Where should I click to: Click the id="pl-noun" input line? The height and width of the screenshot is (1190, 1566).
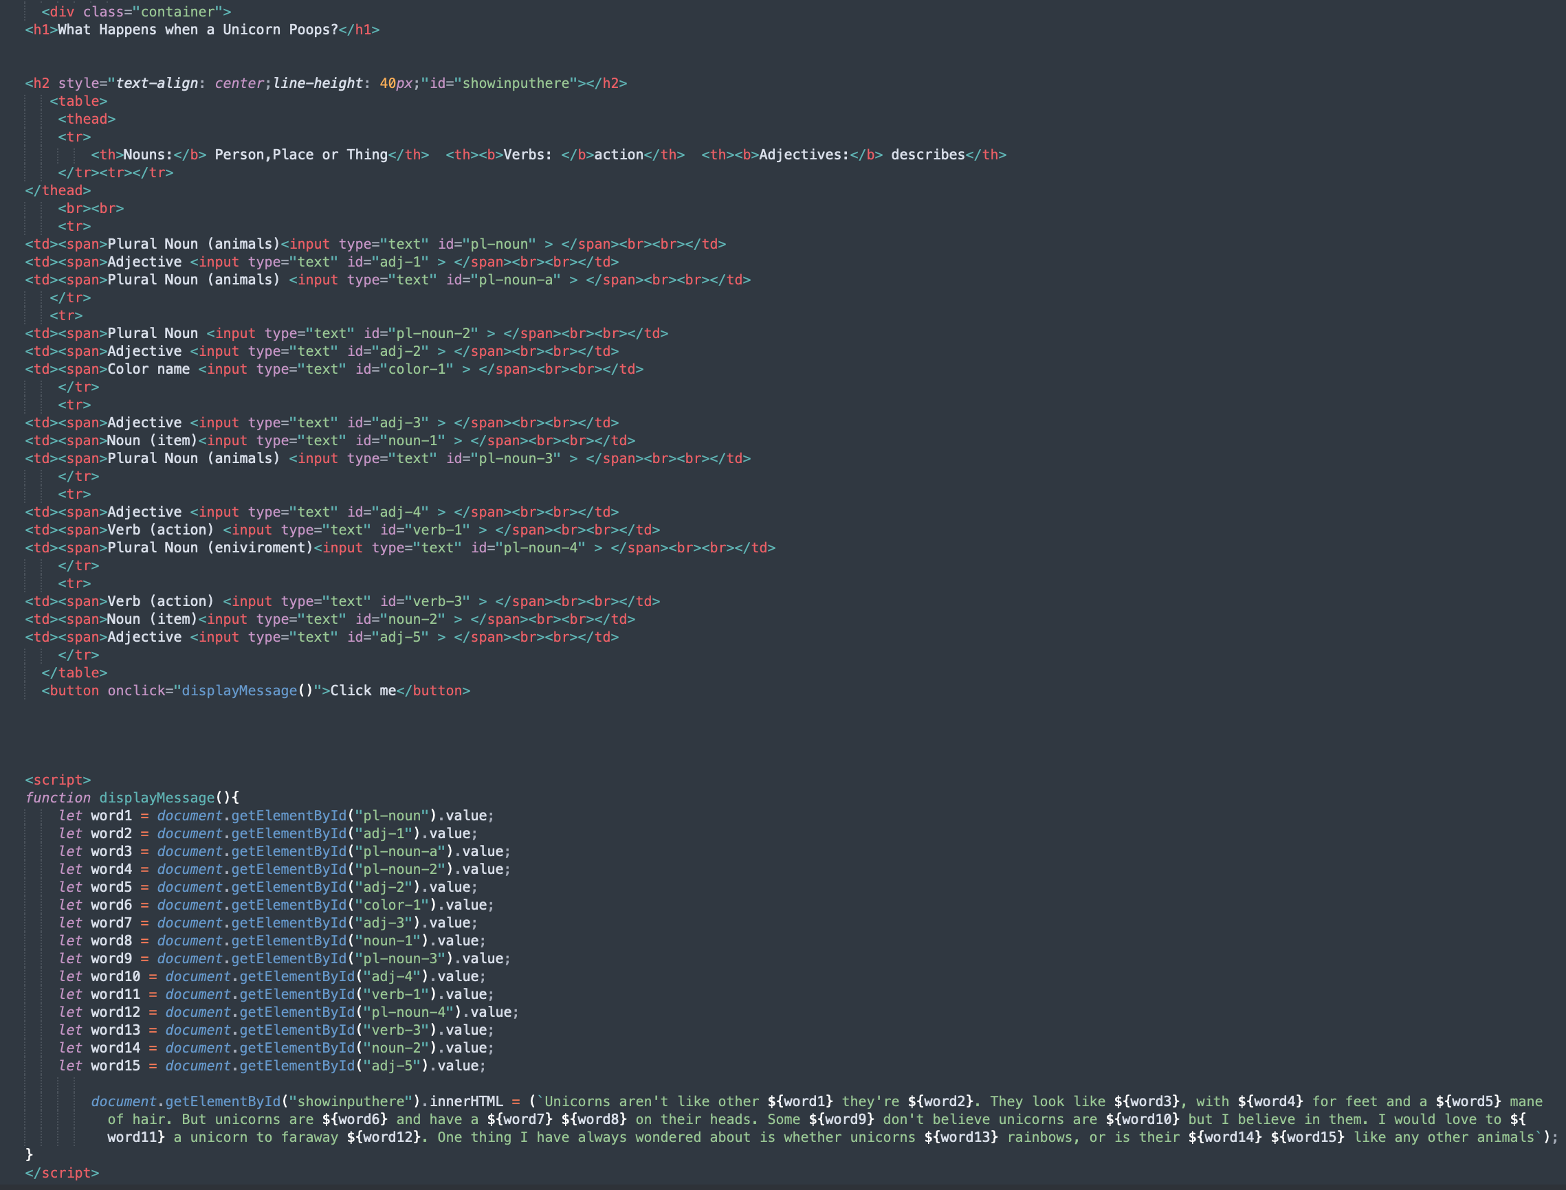tap(375, 245)
